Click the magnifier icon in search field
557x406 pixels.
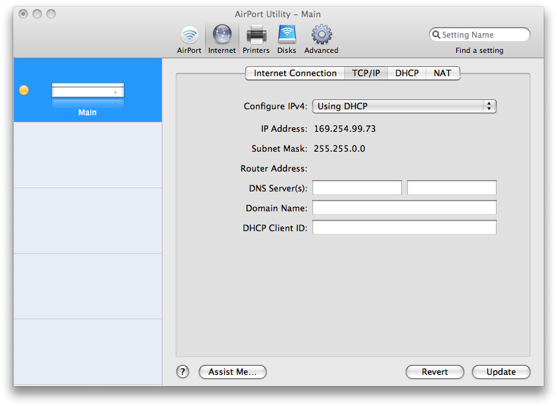click(436, 34)
